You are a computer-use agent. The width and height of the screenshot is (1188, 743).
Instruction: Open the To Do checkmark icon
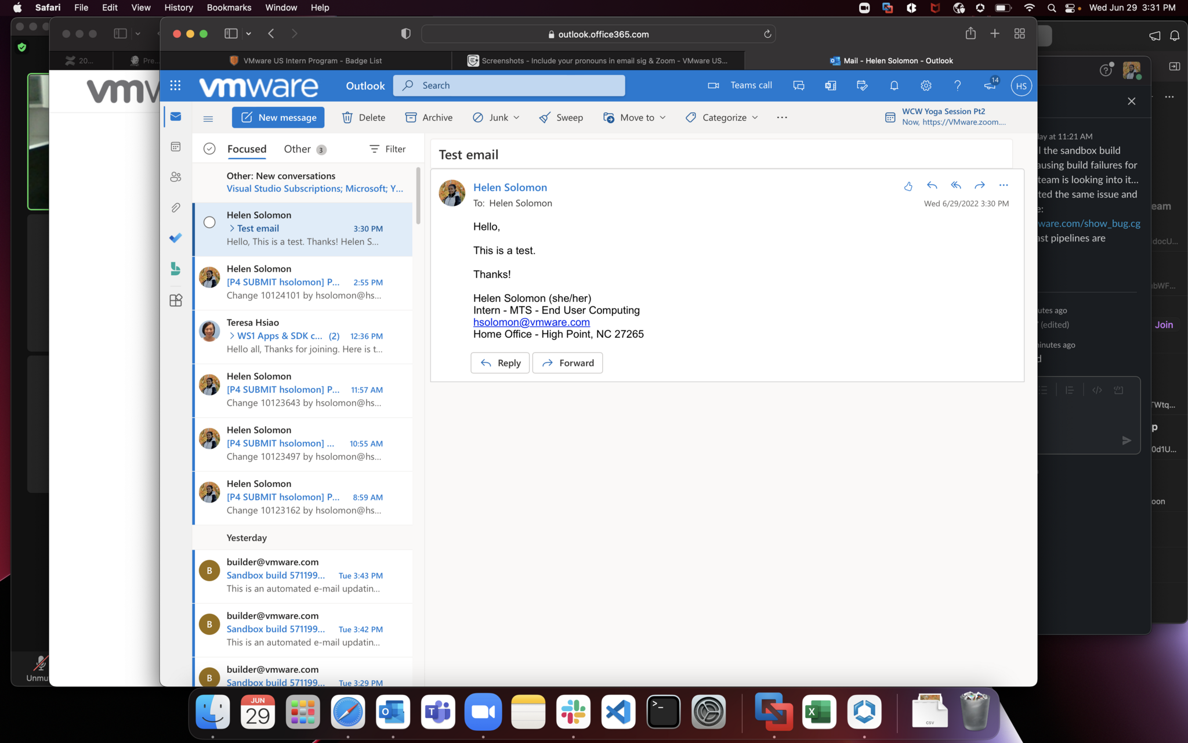pyautogui.click(x=176, y=238)
